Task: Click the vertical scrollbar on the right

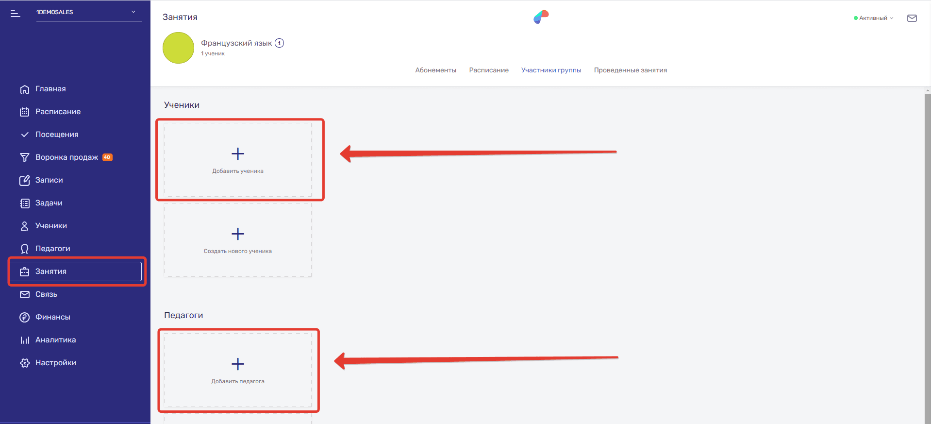Action: [927, 243]
